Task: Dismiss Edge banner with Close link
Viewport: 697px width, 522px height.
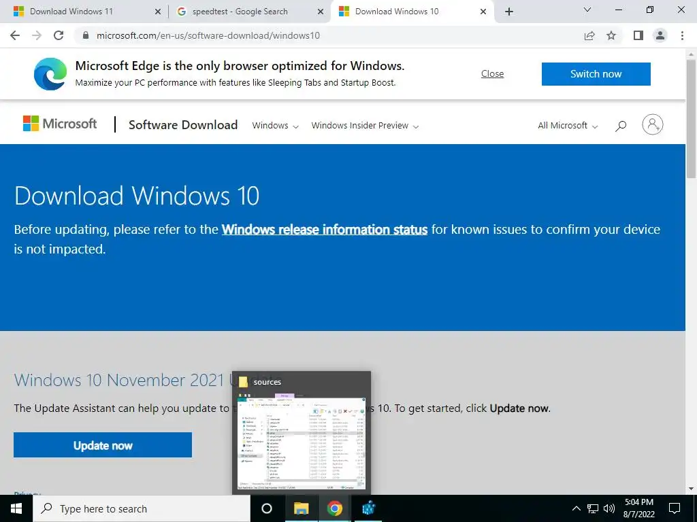Action: coord(493,73)
